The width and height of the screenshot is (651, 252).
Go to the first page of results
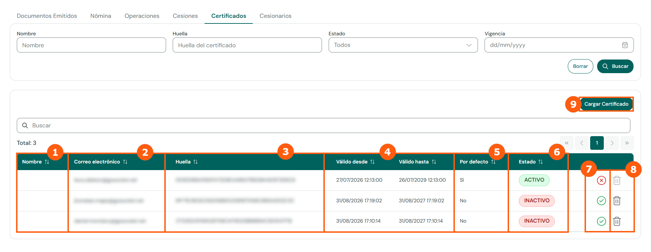pyautogui.click(x=567, y=143)
